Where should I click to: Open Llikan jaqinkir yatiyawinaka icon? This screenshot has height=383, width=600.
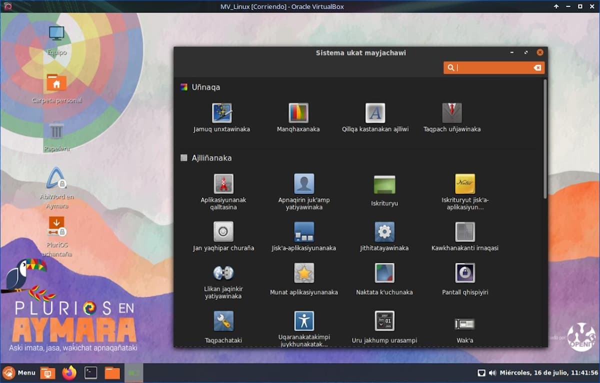(223, 273)
